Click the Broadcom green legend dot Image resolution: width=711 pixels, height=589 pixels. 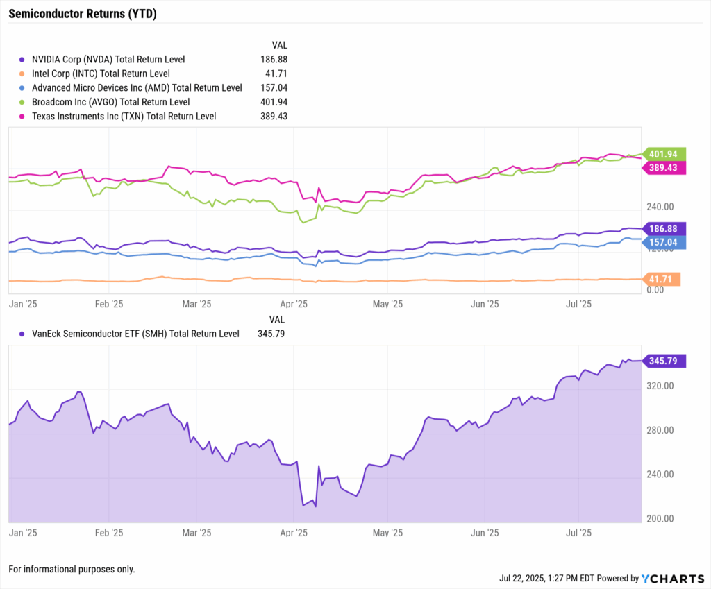[22, 103]
